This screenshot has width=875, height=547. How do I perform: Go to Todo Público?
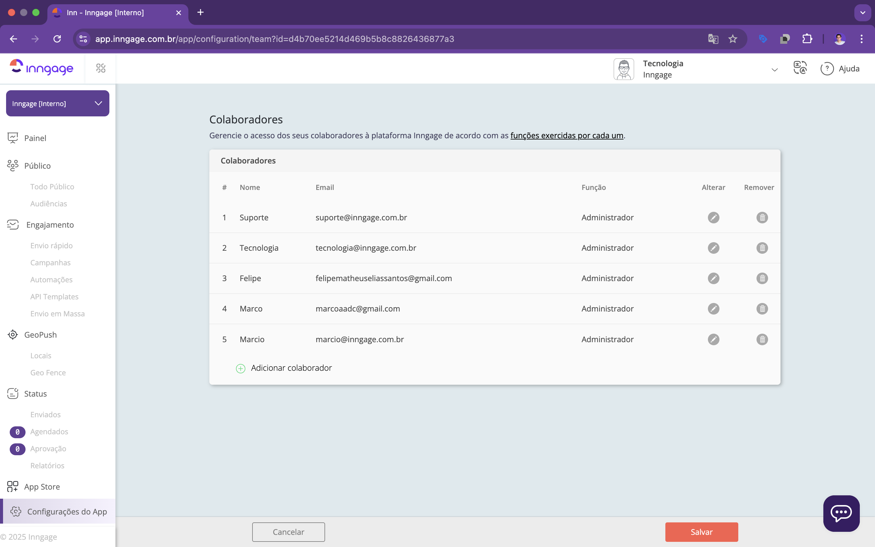coord(52,187)
